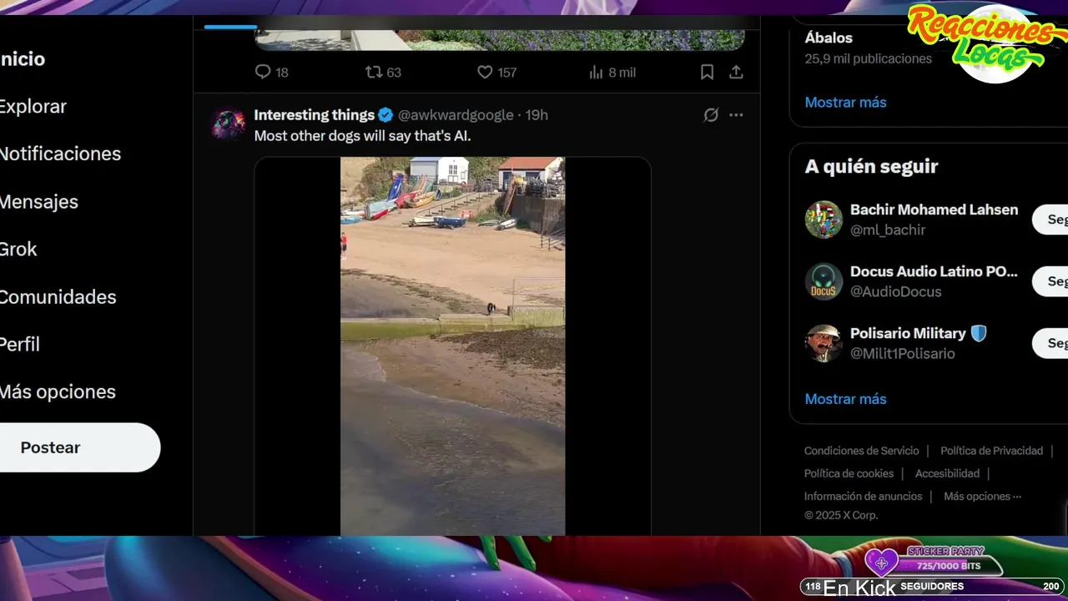This screenshot has width=1068, height=601.
Task: Play the beach video in the tweet
Action: [x=452, y=346]
